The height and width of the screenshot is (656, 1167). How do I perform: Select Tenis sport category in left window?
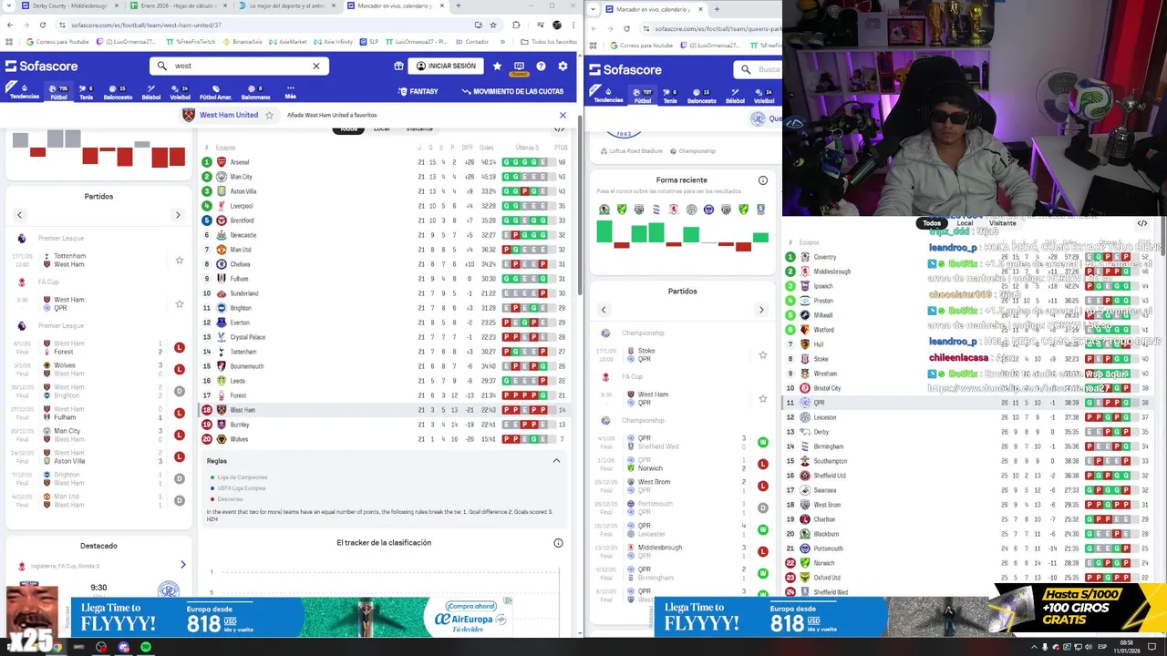(86, 92)
